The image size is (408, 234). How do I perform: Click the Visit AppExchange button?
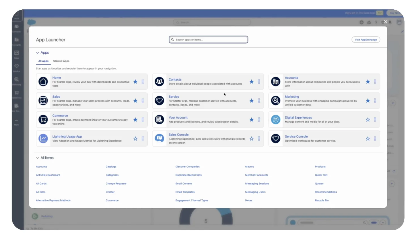366,40
